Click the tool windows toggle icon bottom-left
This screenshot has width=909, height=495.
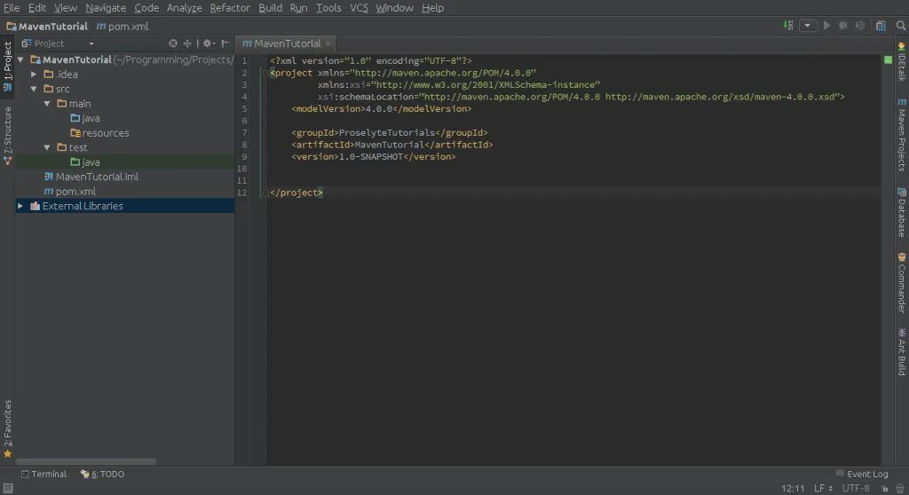click(x=7, y=489)
